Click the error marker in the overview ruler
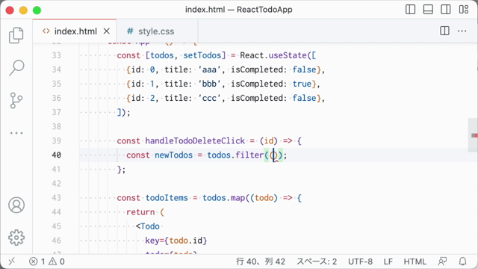Image resolution: width=478 pixels, height=269 pixels. point(474,135)
